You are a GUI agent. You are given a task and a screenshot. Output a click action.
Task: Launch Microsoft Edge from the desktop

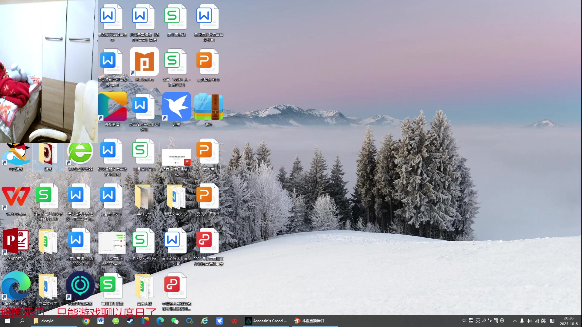(x=16, y=289)
